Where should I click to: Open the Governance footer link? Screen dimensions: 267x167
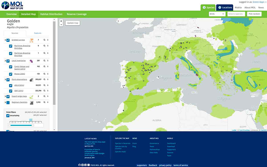[154, 144]
